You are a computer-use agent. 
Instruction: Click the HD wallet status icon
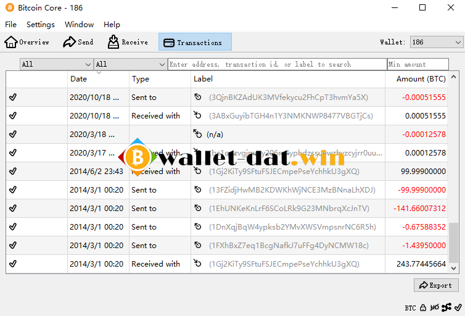click(x=434, y=308)
